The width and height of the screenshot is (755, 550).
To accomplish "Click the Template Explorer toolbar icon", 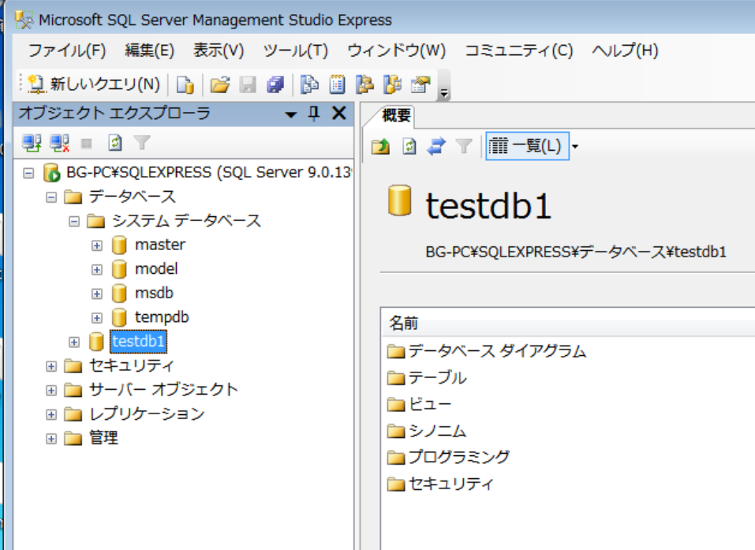I will [392, 84].
